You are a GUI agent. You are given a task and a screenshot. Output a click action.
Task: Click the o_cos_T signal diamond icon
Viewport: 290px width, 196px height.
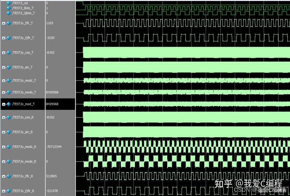(9, 53)
